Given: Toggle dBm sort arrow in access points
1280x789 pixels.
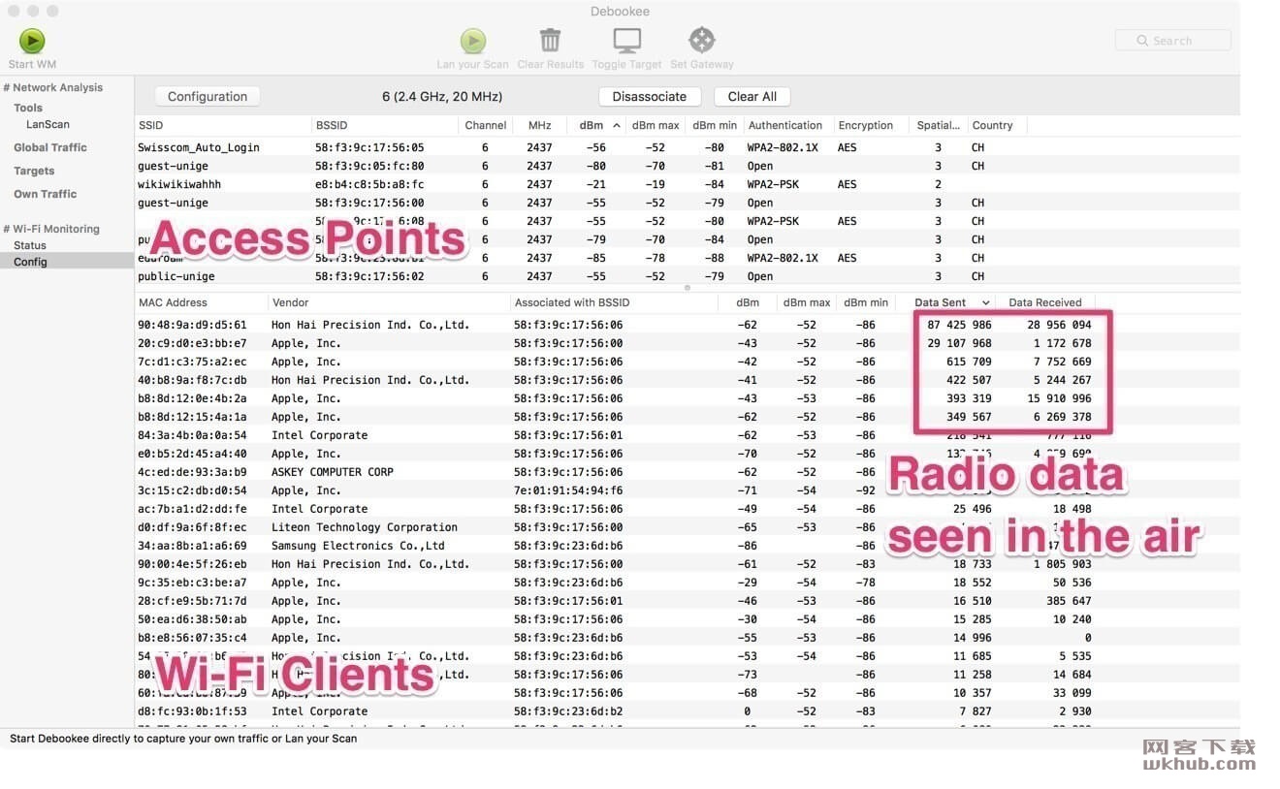Looking at the screenshot, I should point(616,125).
